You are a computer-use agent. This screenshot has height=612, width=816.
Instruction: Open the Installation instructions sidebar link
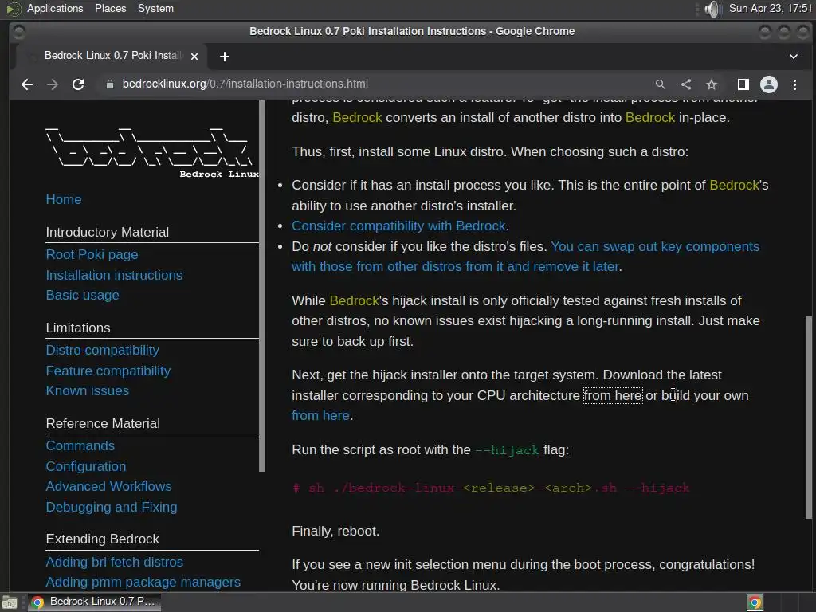click(114, 275)
